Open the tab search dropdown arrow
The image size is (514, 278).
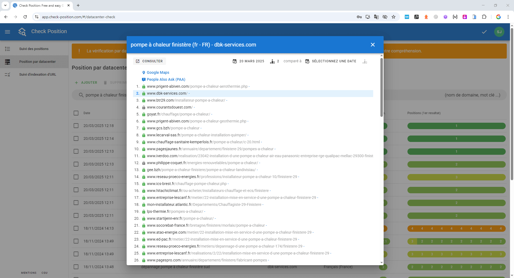5,5
